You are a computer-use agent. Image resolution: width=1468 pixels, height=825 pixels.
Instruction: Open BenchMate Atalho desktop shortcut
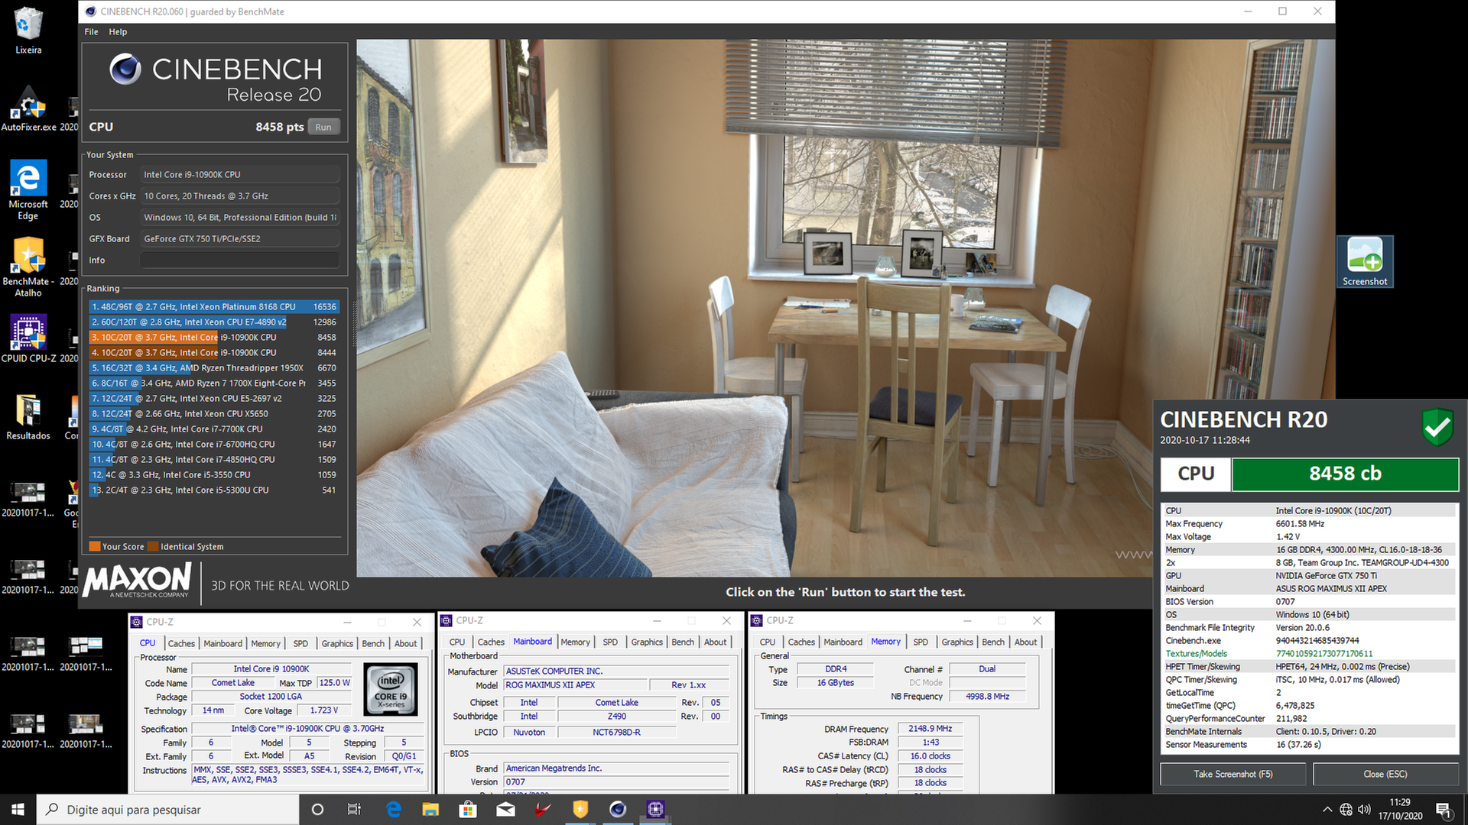[28, 266]
